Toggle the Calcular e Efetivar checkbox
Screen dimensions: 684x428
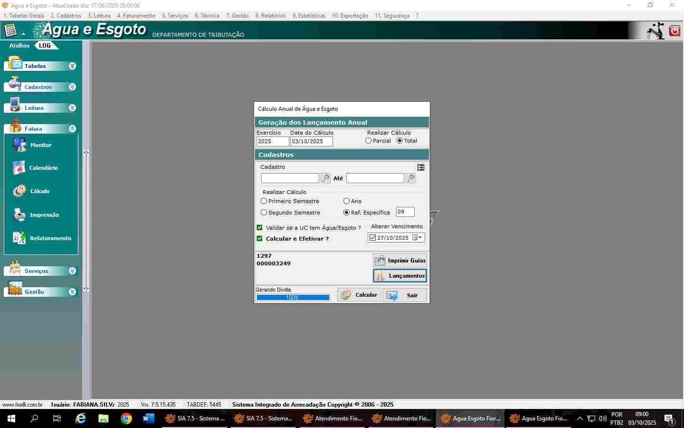[x=260, y=239]
